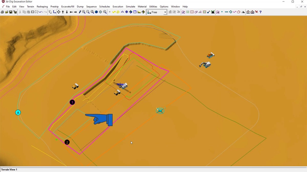Image resolution: width=307 pixels, height=172 pixels.
Task: Open the Options menu
Action: click(164, 7)
